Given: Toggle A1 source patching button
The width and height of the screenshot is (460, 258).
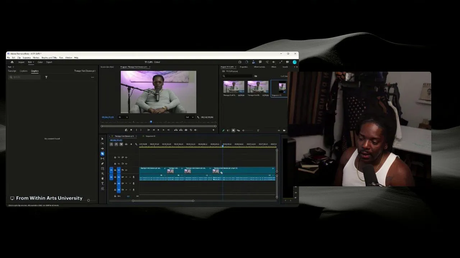Looking at the screenshot, I should [111, 177].
